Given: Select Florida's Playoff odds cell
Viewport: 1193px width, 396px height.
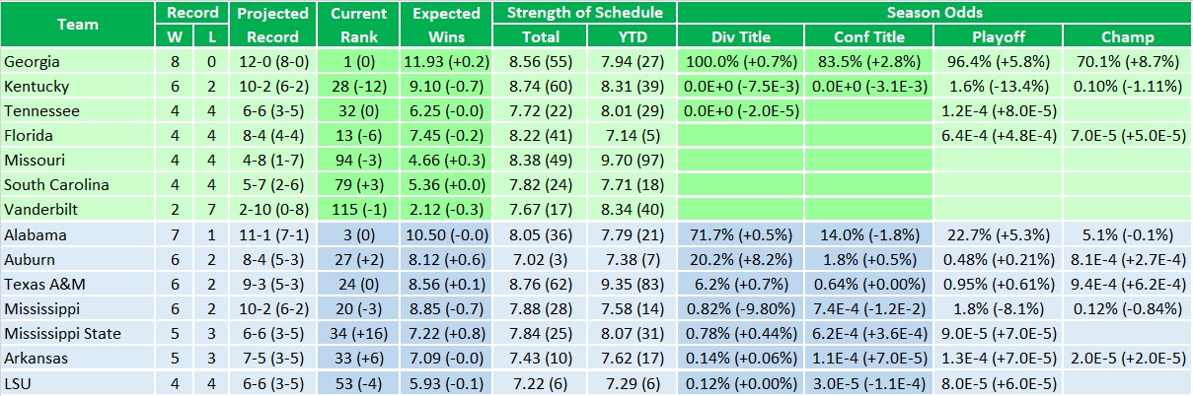Looking at the screenshot, I should click(x=999, y=135).
